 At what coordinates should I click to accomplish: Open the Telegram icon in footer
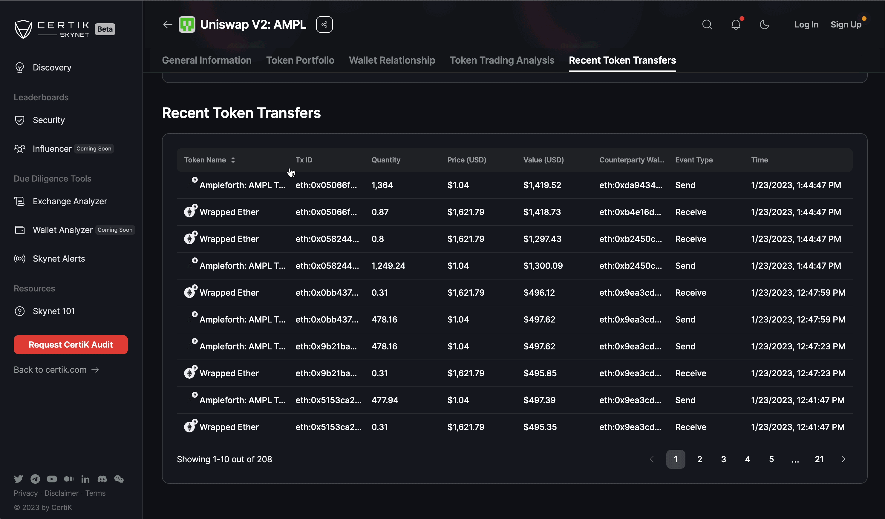[x=35, y=479]
